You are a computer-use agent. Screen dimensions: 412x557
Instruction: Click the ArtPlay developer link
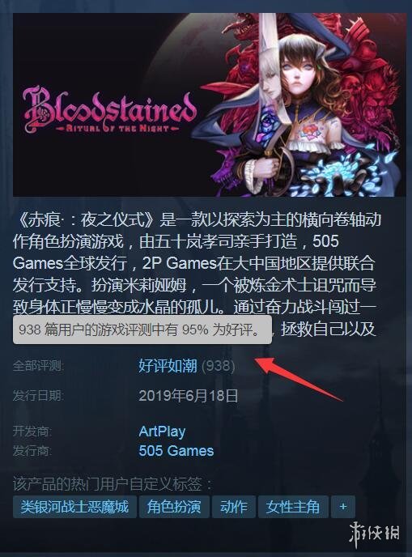[162, 432]
